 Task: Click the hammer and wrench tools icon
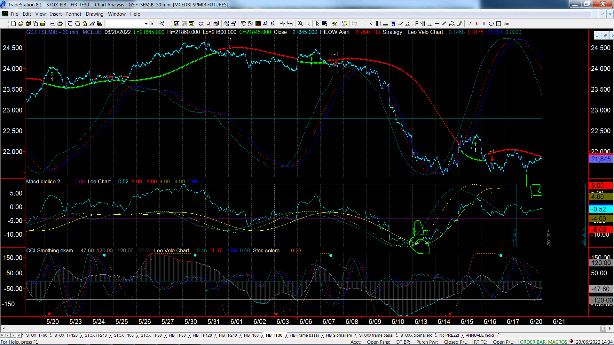coord(335,24)
